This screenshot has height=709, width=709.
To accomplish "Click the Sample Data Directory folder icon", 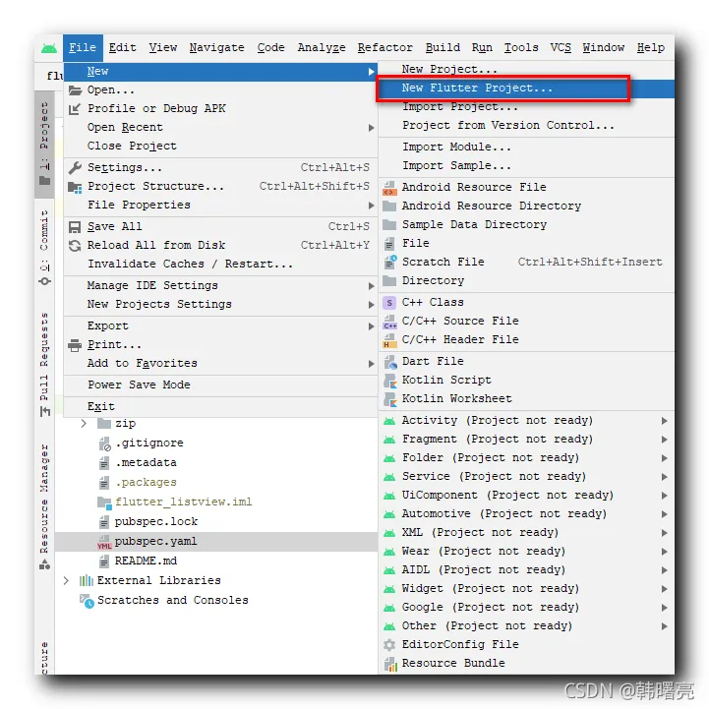I will coord(389,225).
